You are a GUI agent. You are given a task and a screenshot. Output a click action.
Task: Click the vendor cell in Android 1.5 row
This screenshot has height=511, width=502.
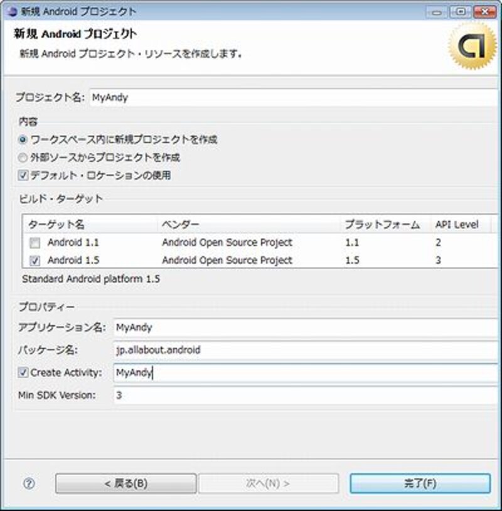coord(227,260)
